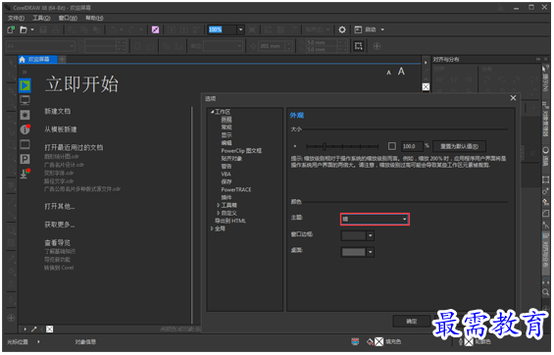Close the 选项 dialog with X
554x355 pixels.
click(x=514, y=98)
